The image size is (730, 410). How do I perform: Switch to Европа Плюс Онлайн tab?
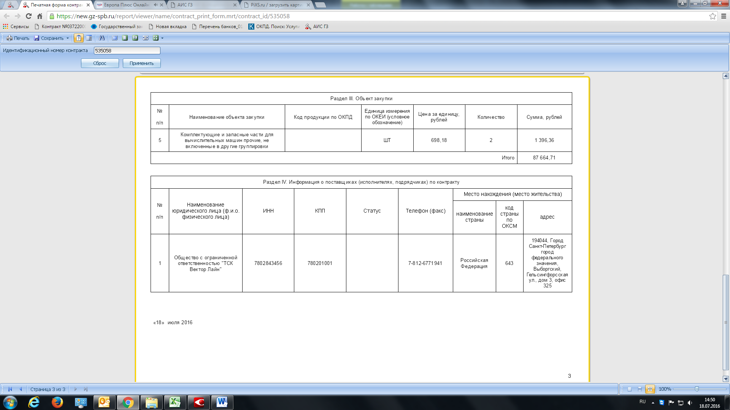pos(126,5)
